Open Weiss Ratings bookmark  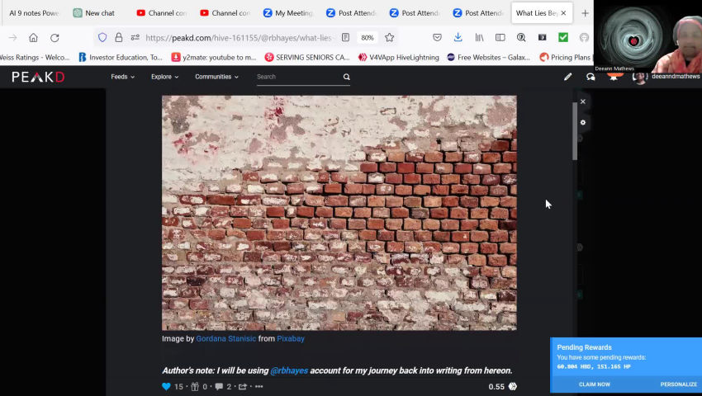[35, 57]
